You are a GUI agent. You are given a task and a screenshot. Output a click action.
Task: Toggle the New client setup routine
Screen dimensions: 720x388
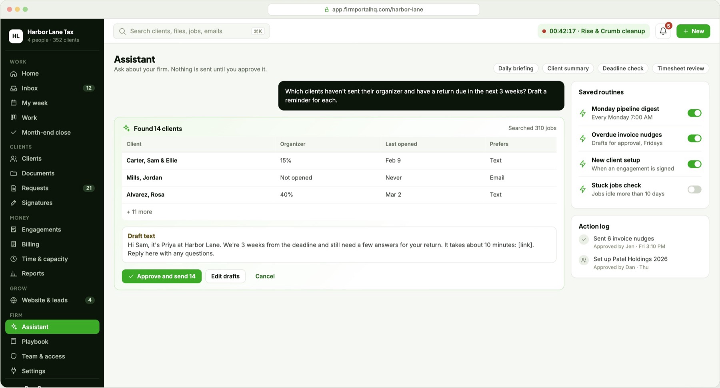pyautogui.click(x=694, y=164)
